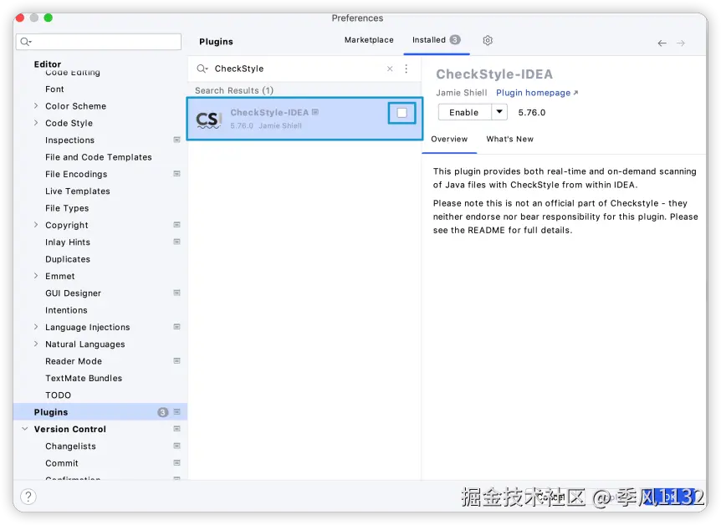This screenshot has height=525, width=721.
Task: Click the project-level icon beside File Encodings
Action: (176, 174)
